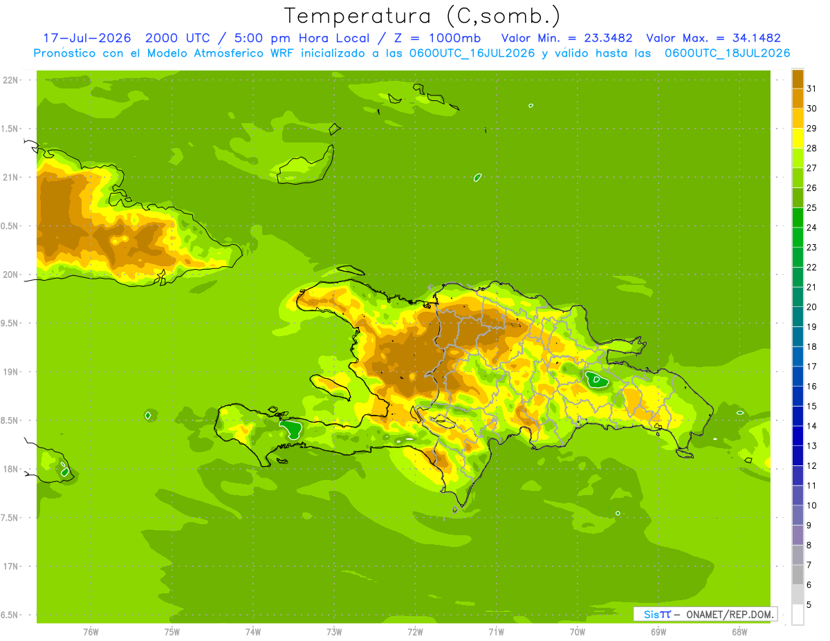Viewport: 830px width, 641px height.
Task: Click the longitude label '75W'
Action: pos(172,631)
